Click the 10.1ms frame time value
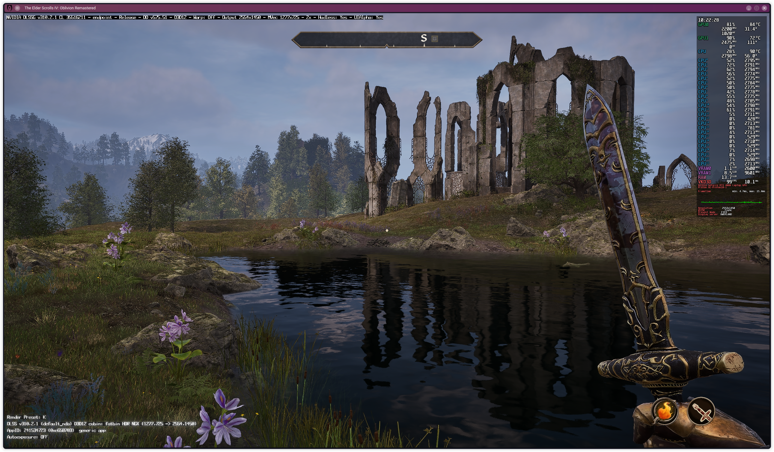Image resolution: width=774 pixels, height=452 pixels. coord(751,182)
